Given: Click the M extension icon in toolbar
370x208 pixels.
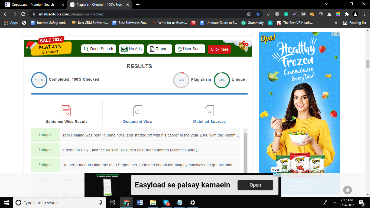Looking at the screenshot, I should tap(303, 14).
